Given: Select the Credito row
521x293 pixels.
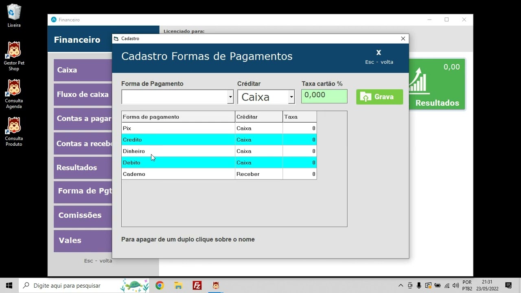Looking at the screenshot, I should pyautogui.click(x=219, y=140).
